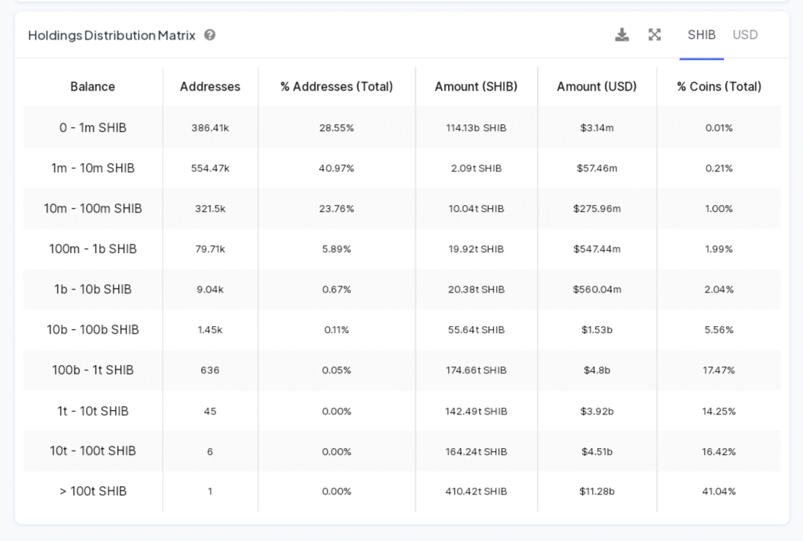The image size is (803, 541).
Task: Select the 10m - 100m SHIB row label
Action: coord(92,209)
